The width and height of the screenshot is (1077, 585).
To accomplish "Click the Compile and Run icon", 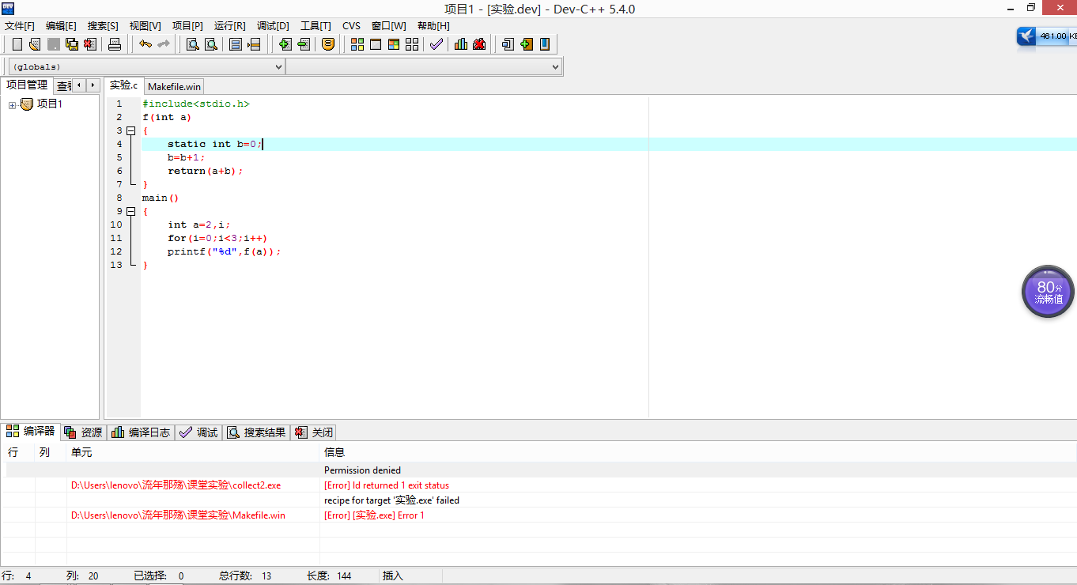I will click(x=394, y=44).
